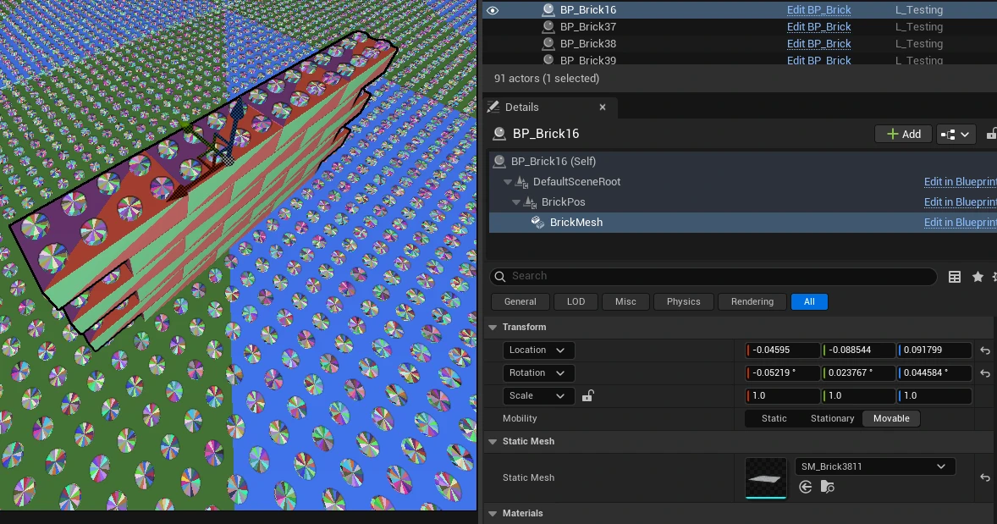Click Edit in Blueprint for DefaultSceneRoot
Image resolution: width=997 pixels, height=524 pixels.
[x=960, y=182]
